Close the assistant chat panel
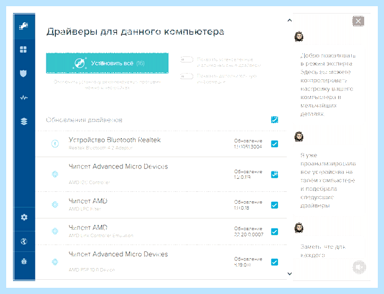Screen dimensions: 384x294 tap(358, 21)
